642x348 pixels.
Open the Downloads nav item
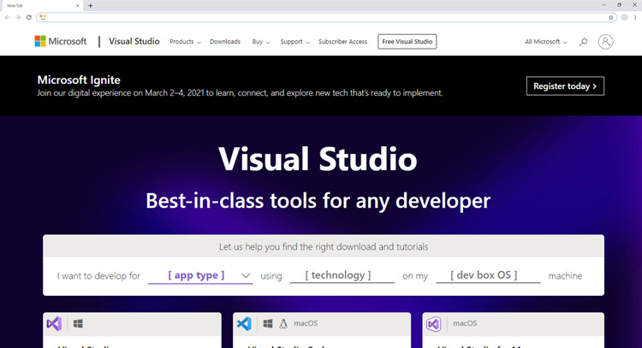point(225,42)
